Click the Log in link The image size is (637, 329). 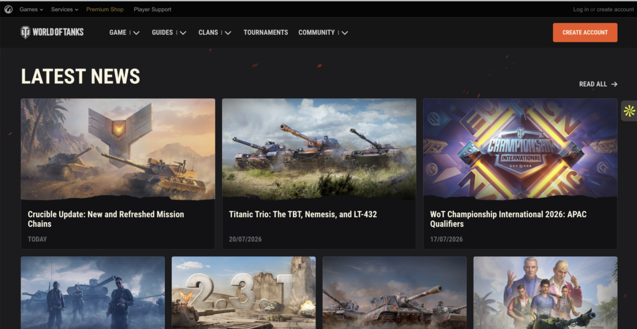(x=581, y=9)
